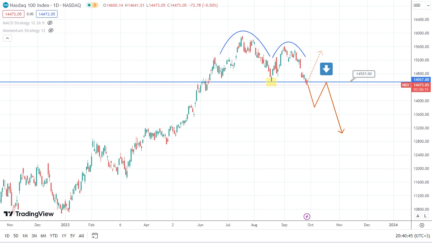Viewport: 432px width, 243px height.
Task: Select the blue down-arrow drawing on chart
Action: [326, 69]
